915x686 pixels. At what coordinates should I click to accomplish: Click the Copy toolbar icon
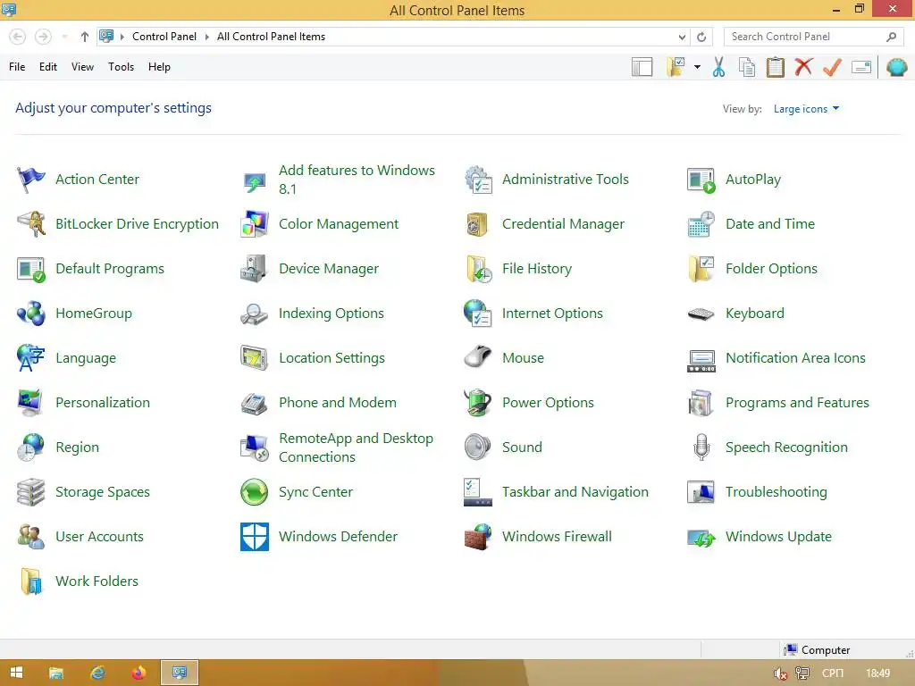[x=747, y=67]
